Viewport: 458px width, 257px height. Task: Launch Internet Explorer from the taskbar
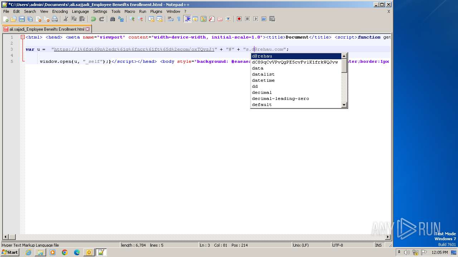click(x=28, y=252)
